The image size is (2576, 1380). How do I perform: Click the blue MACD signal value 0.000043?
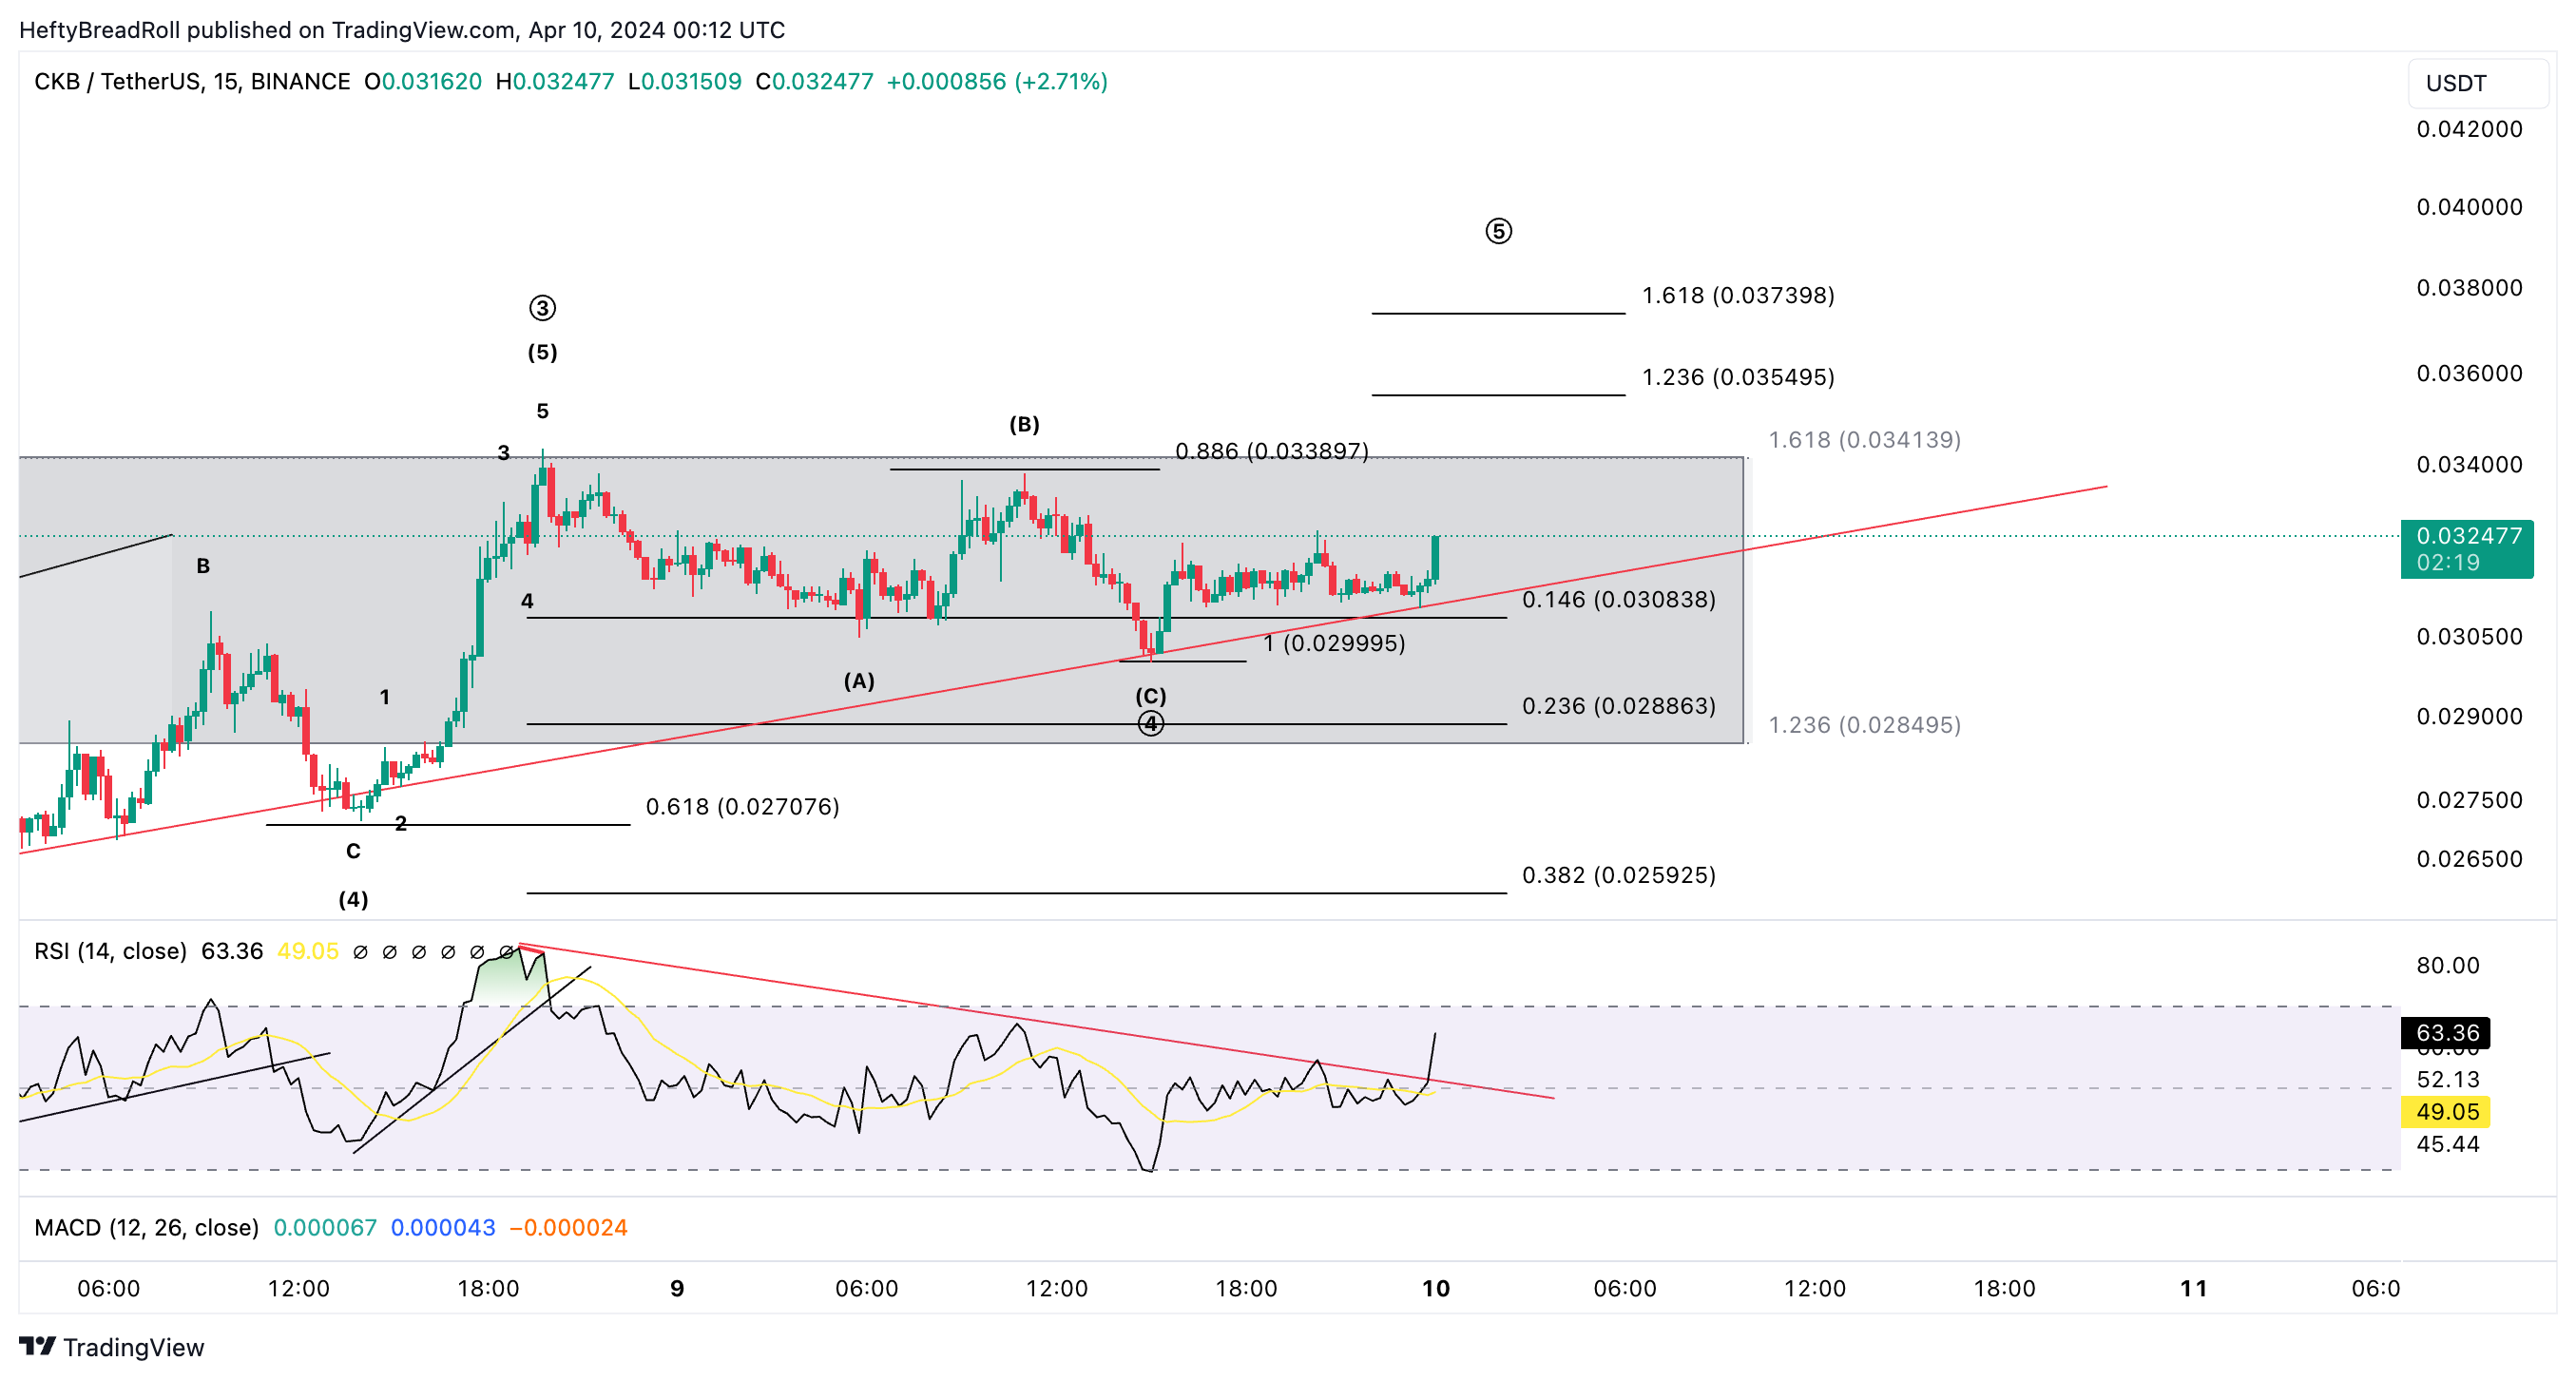pos(443,1227)
